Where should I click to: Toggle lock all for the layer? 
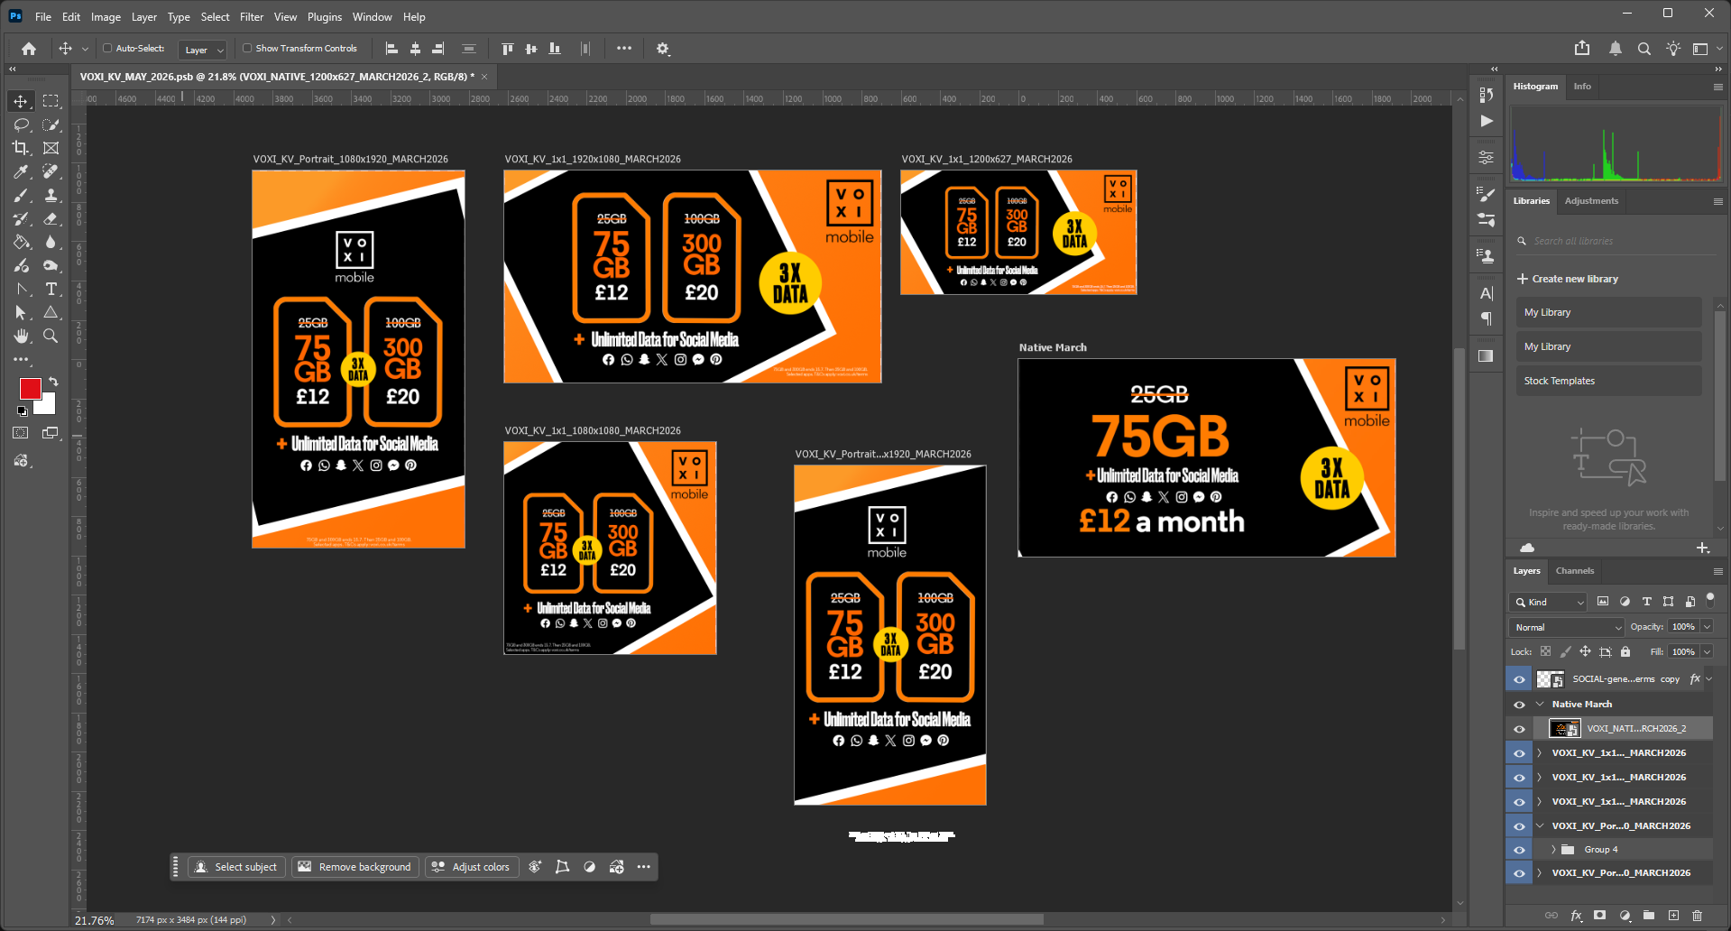(x=1625, y=651)
